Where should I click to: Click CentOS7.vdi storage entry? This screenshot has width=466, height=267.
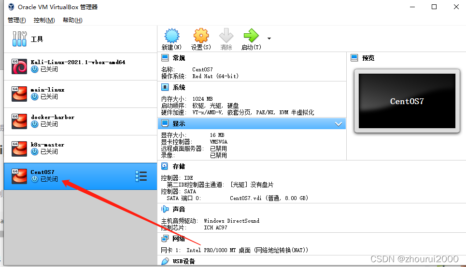click(269, 198)
